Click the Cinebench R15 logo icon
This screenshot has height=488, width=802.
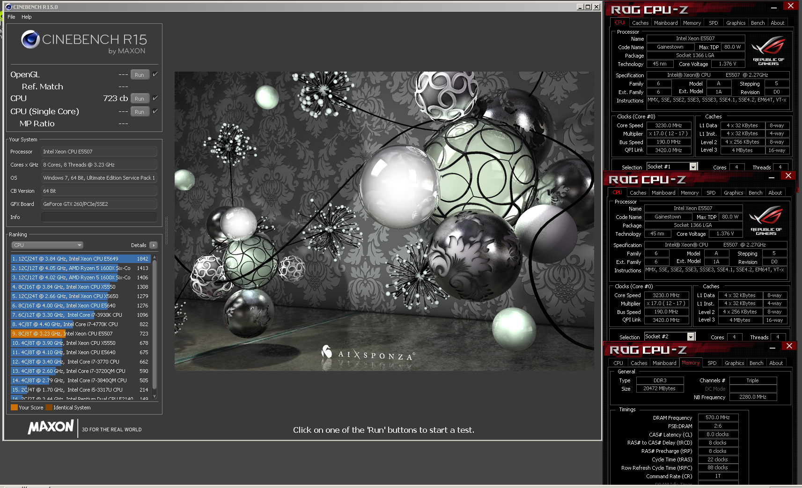30,39
